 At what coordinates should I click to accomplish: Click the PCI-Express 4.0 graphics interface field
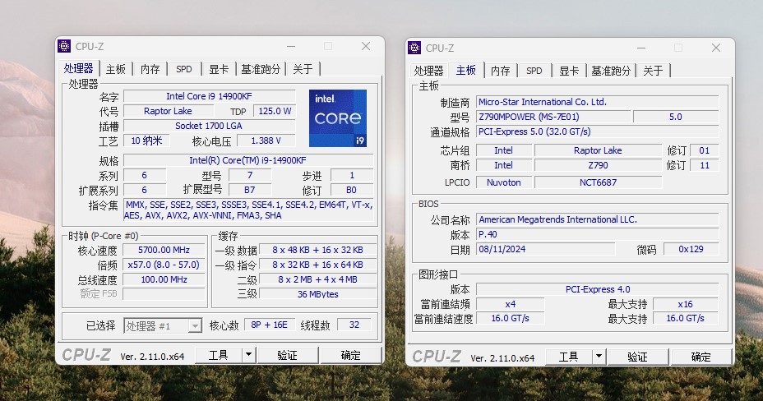click(x=597, y=289)
